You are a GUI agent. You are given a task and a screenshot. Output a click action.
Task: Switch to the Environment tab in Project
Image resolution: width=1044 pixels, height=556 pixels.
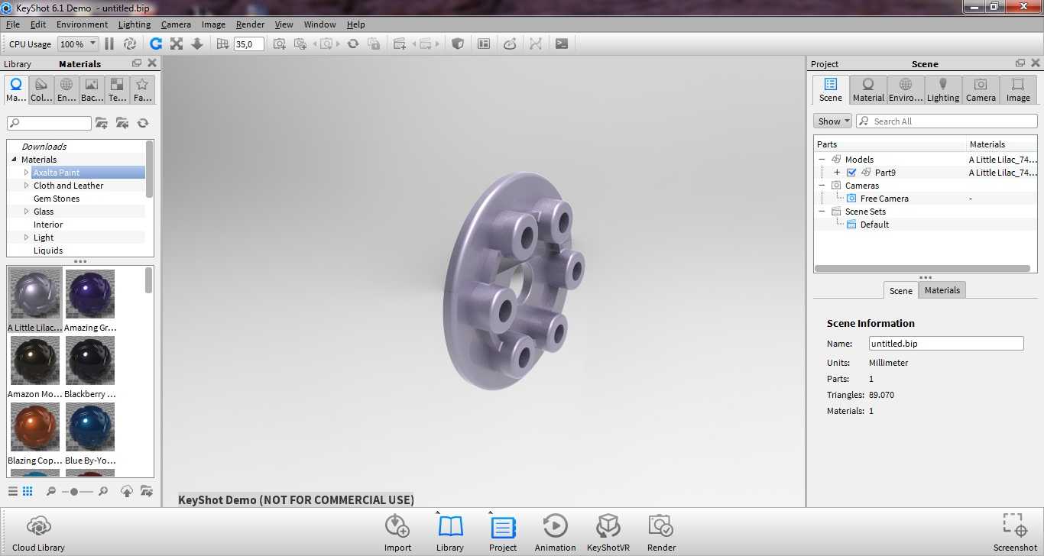tap(906, 89)
